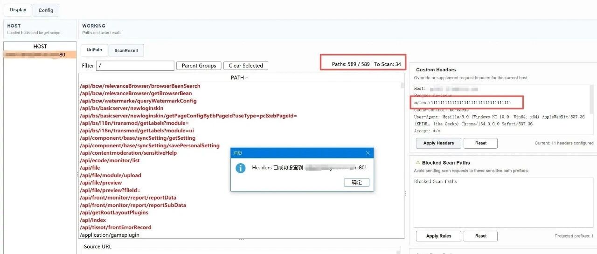Screen dimensions: 597x254
Task: Close the message dialog with X
Action: point(368,153)
